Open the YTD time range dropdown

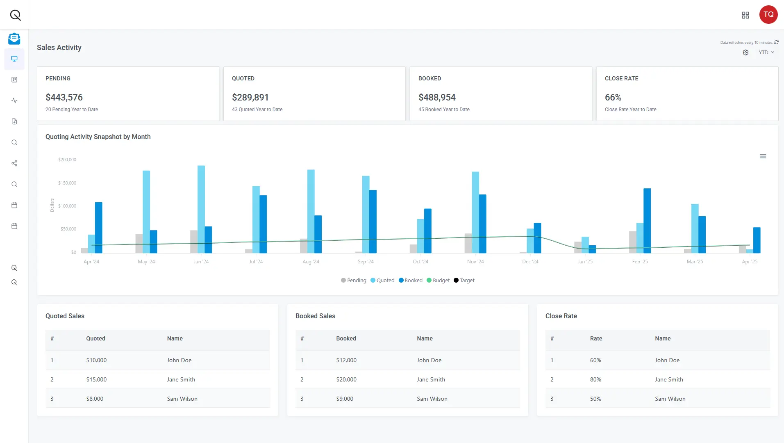pos(766,53)
